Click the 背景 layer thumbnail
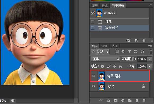Screen dimensions: 154x104 pyautogui.click(x=102, y=86)
